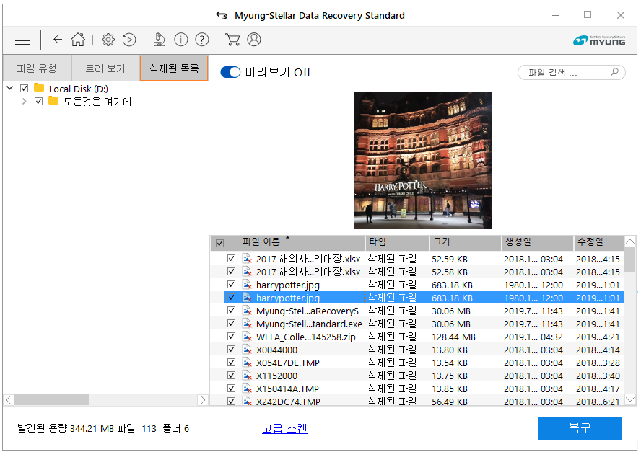Open settings gear icon

[108, 40]
